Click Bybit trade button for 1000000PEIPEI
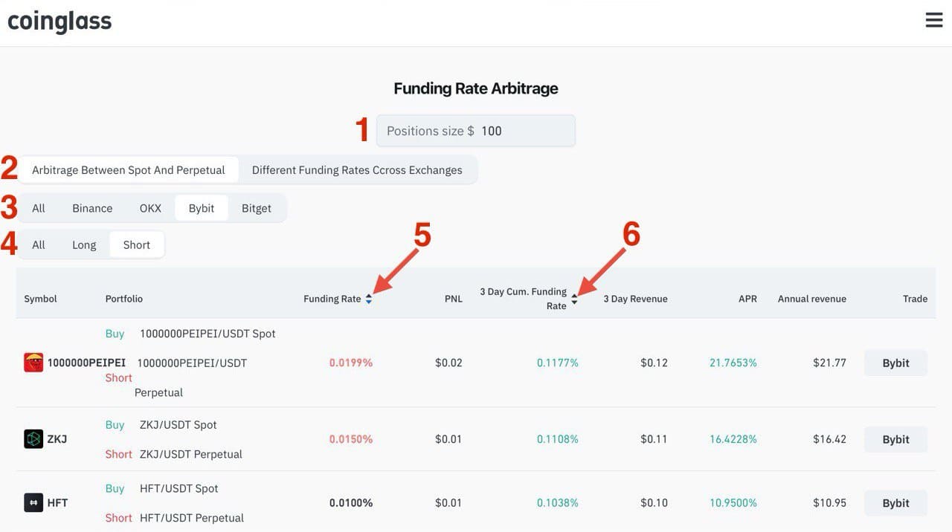Screen dimensions: 952x532 pyautogui.click(x=895, y=363)
